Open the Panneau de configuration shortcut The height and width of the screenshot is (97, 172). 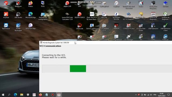(x=43, y=16)
